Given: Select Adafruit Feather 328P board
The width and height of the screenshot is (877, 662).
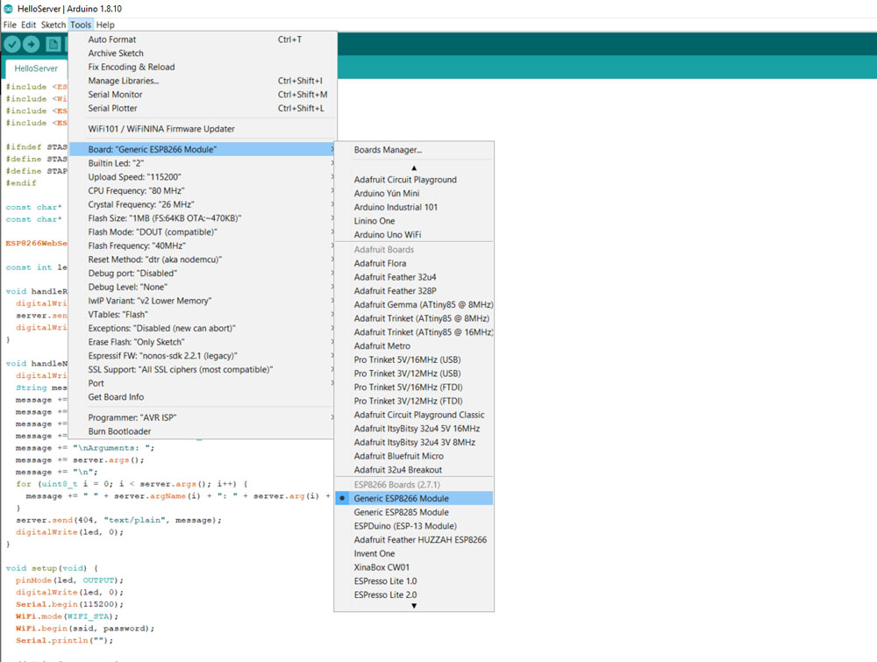Looking at the screenshot, I should pyautogui.click(x=414, y=291).
